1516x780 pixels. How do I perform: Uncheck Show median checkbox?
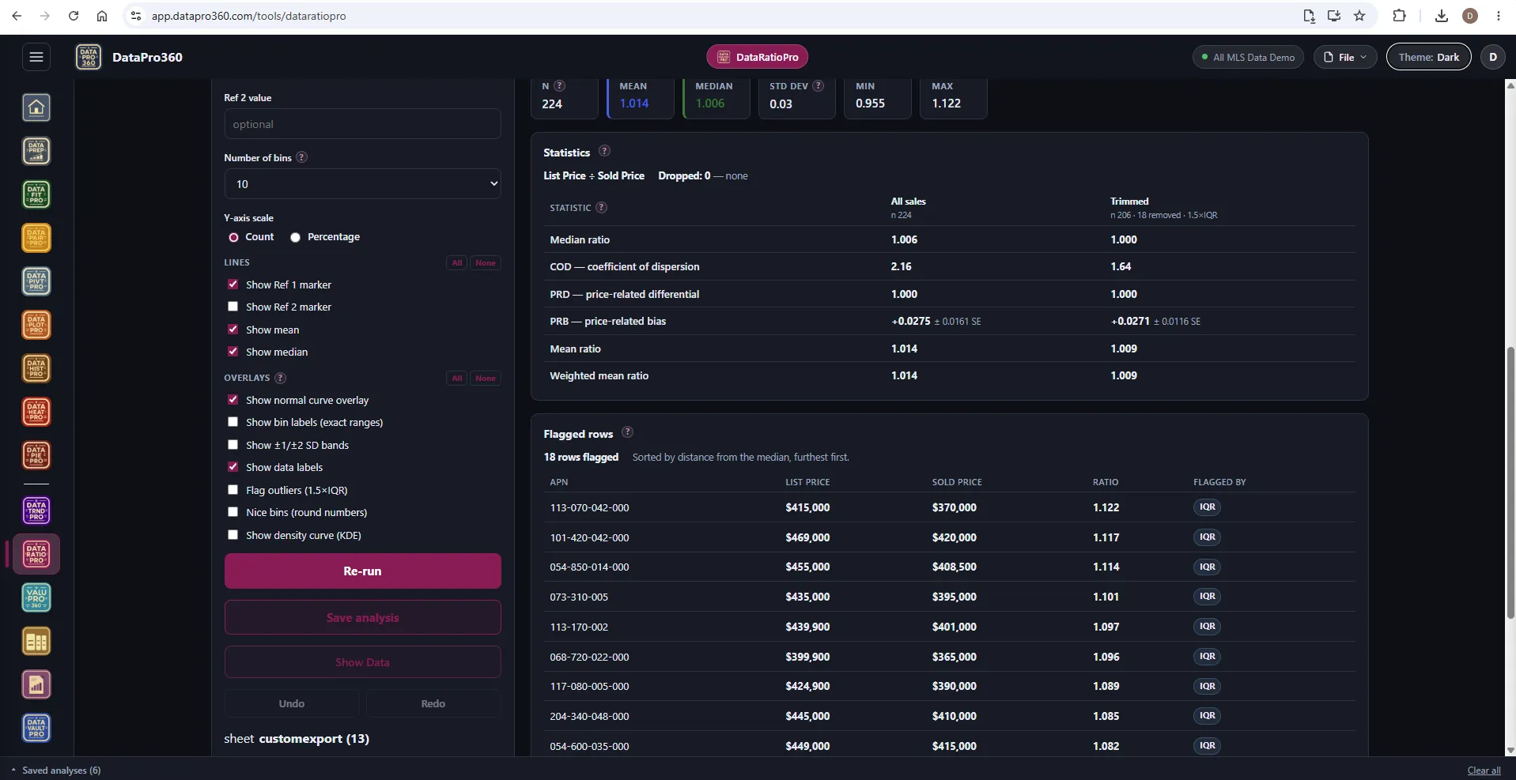pyautogui.click(x=233, y=352)
